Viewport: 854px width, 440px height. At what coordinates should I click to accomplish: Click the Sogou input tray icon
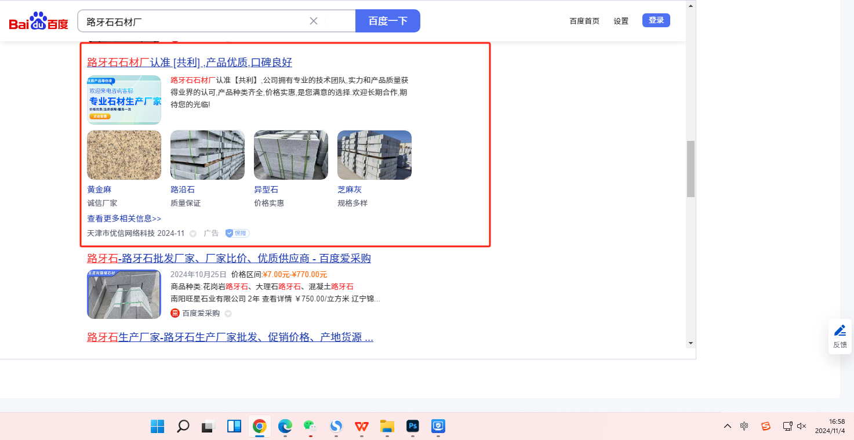tap(766, 426)
